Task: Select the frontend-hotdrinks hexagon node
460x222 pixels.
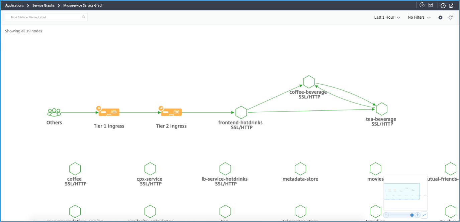Action: pyautogui.click(x=241, y=113)
